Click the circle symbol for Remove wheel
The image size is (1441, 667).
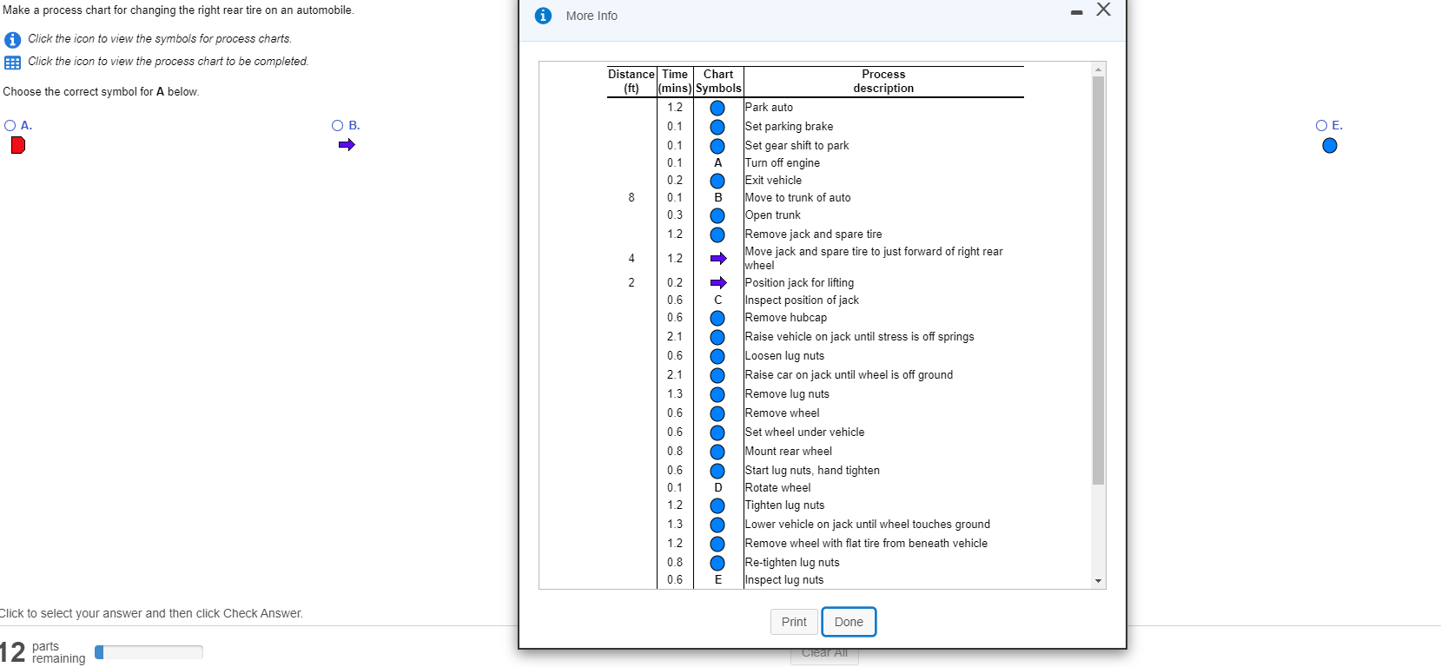point(717,413)
